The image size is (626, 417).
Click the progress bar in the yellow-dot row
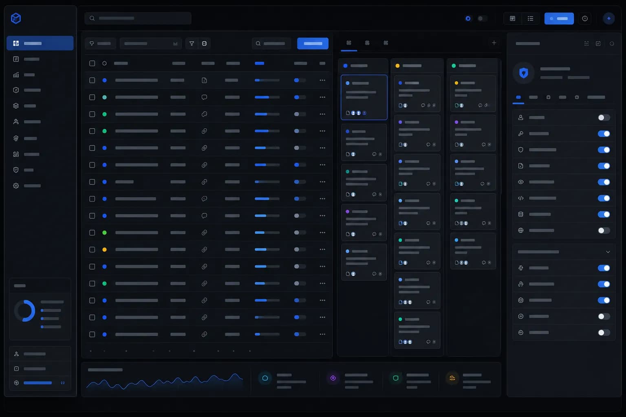point(267,250)
